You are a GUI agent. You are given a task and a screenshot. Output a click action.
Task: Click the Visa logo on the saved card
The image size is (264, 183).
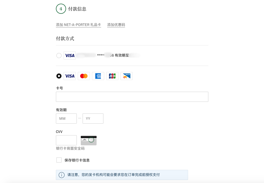[69, 55]
